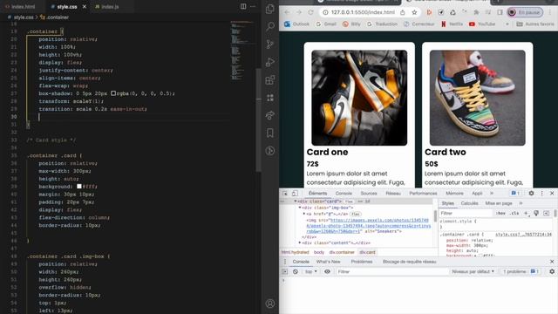Open the Accounts icon at activity bar bottom
The height and width of the screenshot is (314, 558).
point(270,304)
